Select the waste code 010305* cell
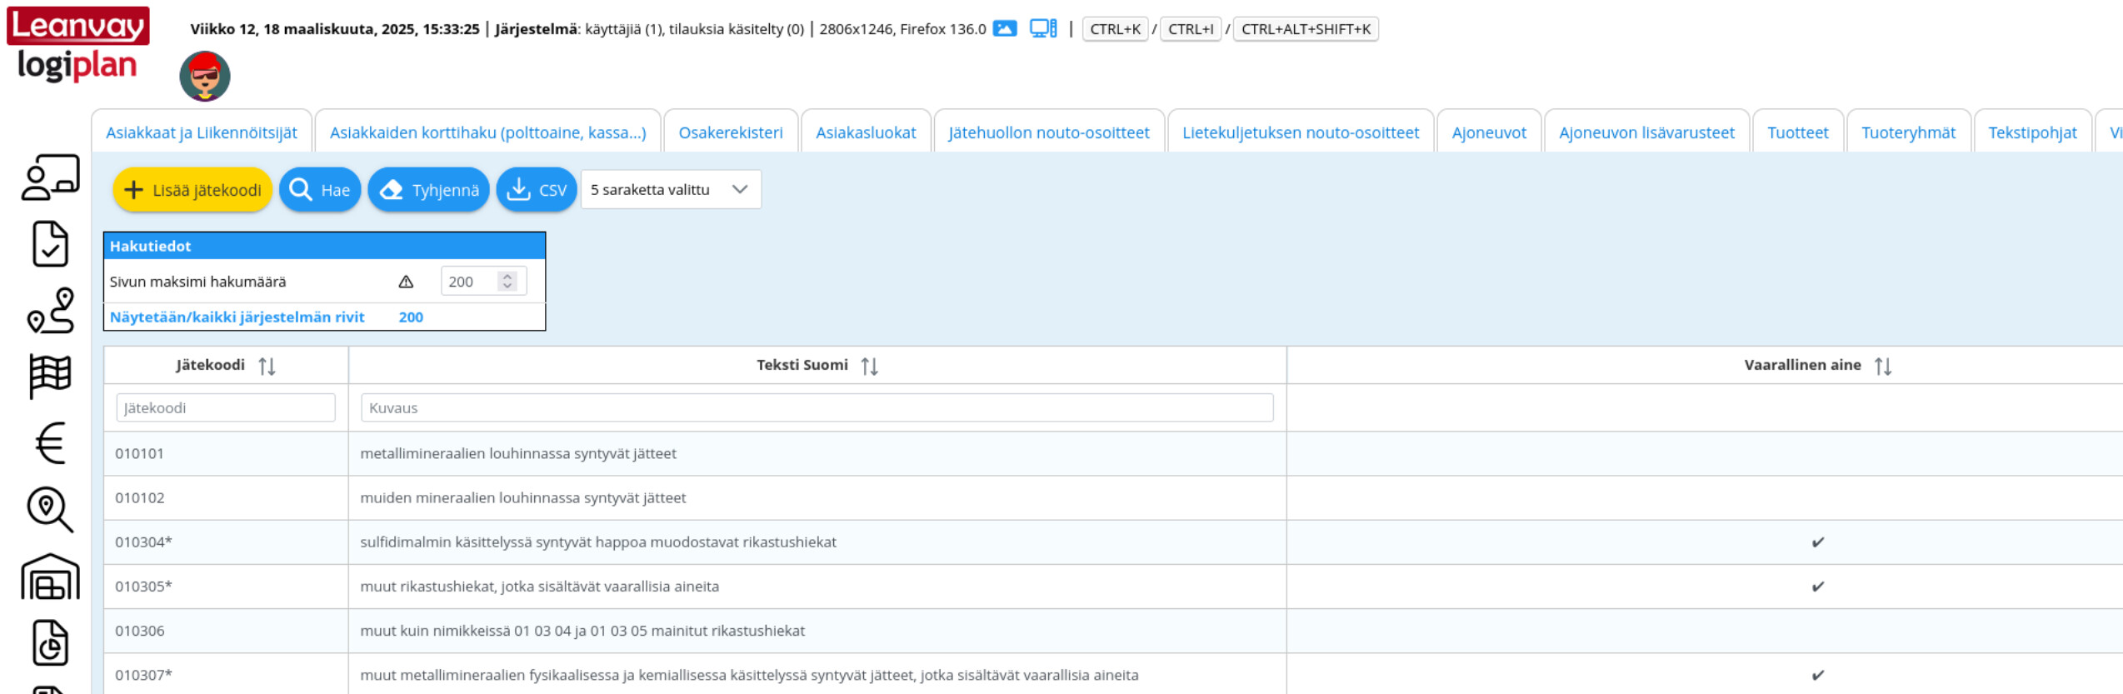Screen dimensions: 2123x694 (226, 587)
